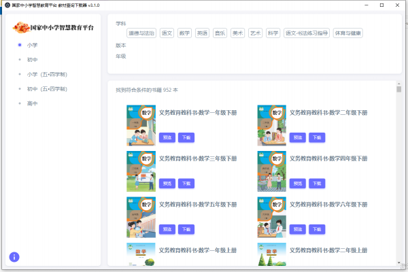Click the info icon in the sidebar
This screenshot has height=272, width=408.
pos(14,257)
